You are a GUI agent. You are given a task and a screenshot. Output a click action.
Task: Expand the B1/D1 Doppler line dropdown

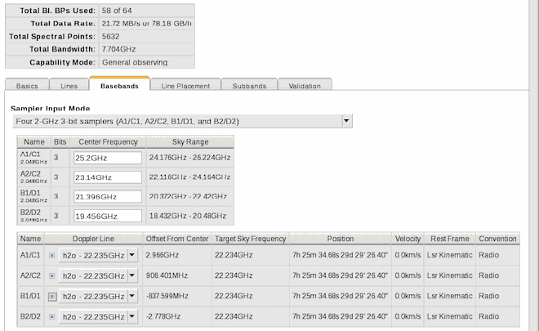point(132,296)
